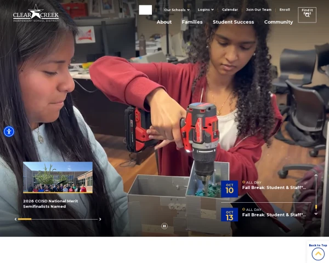
Task: Open the Find It Fast search
Action: point(307,15)
